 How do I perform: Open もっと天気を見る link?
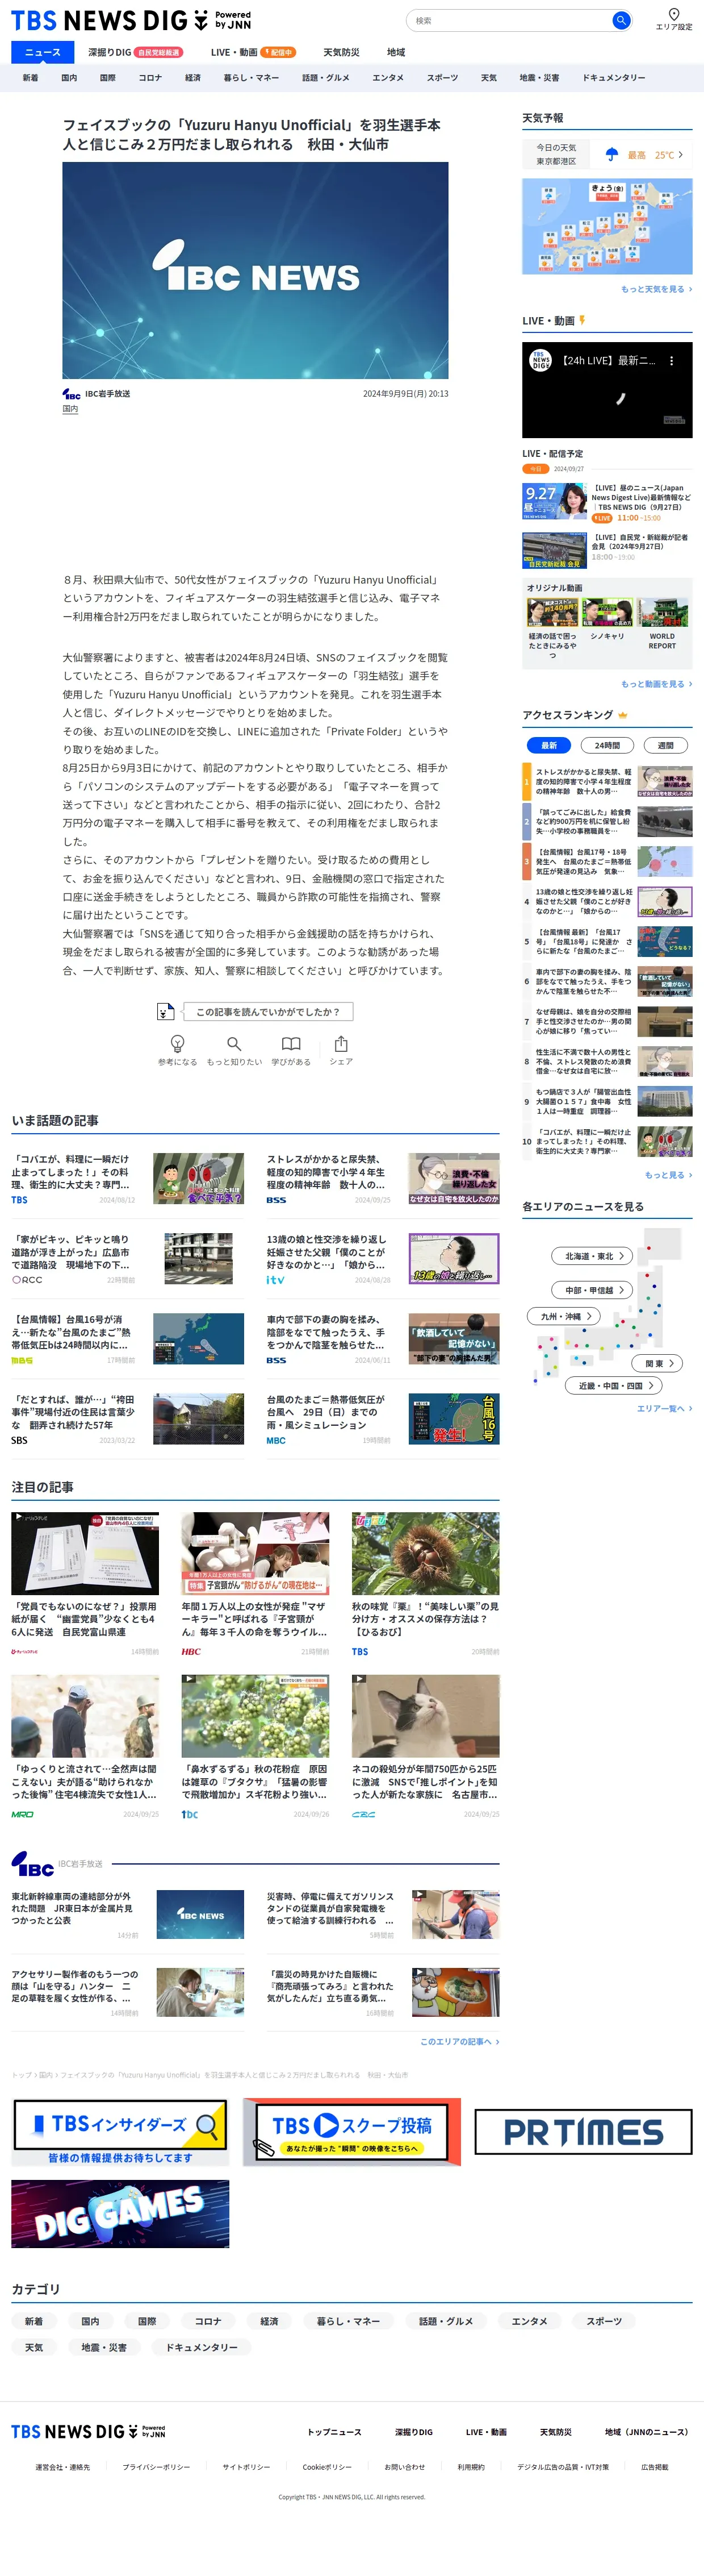(656, 289)
